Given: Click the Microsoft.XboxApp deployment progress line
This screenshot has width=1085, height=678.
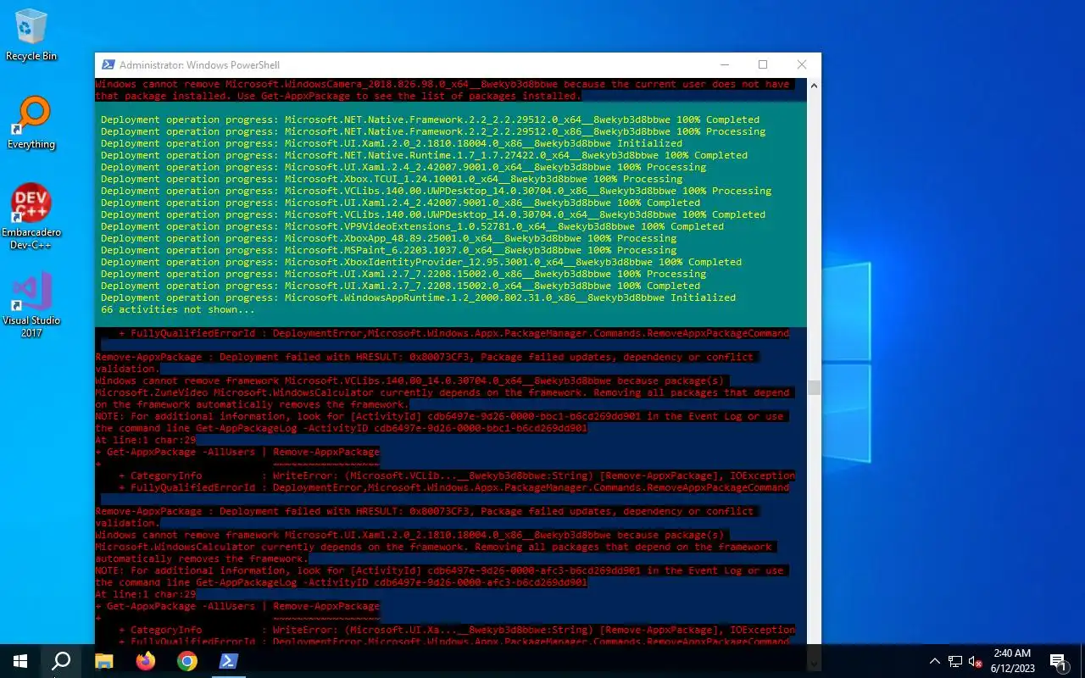Looking at the screenshot, I should (388, 238).
